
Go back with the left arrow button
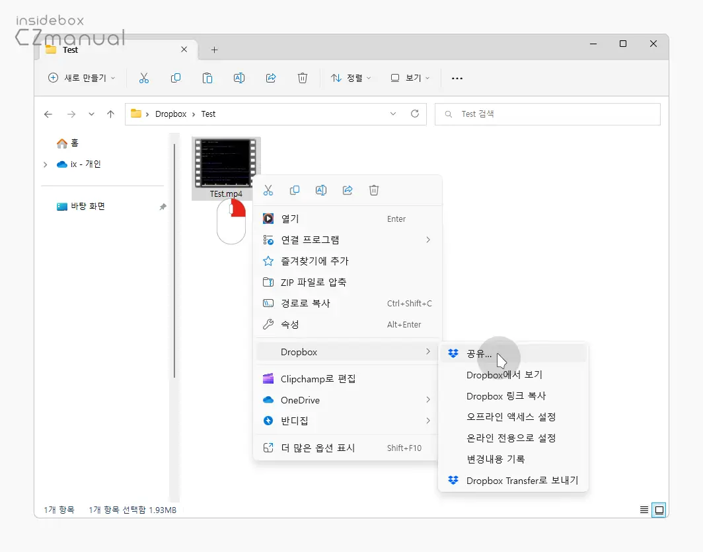coord(48,114)
